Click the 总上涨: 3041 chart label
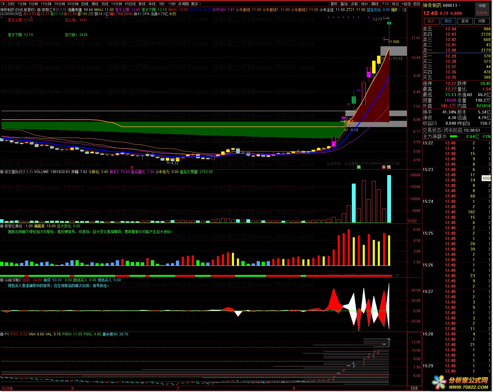The width and height of the screenshot is (493, 392). 76,20
